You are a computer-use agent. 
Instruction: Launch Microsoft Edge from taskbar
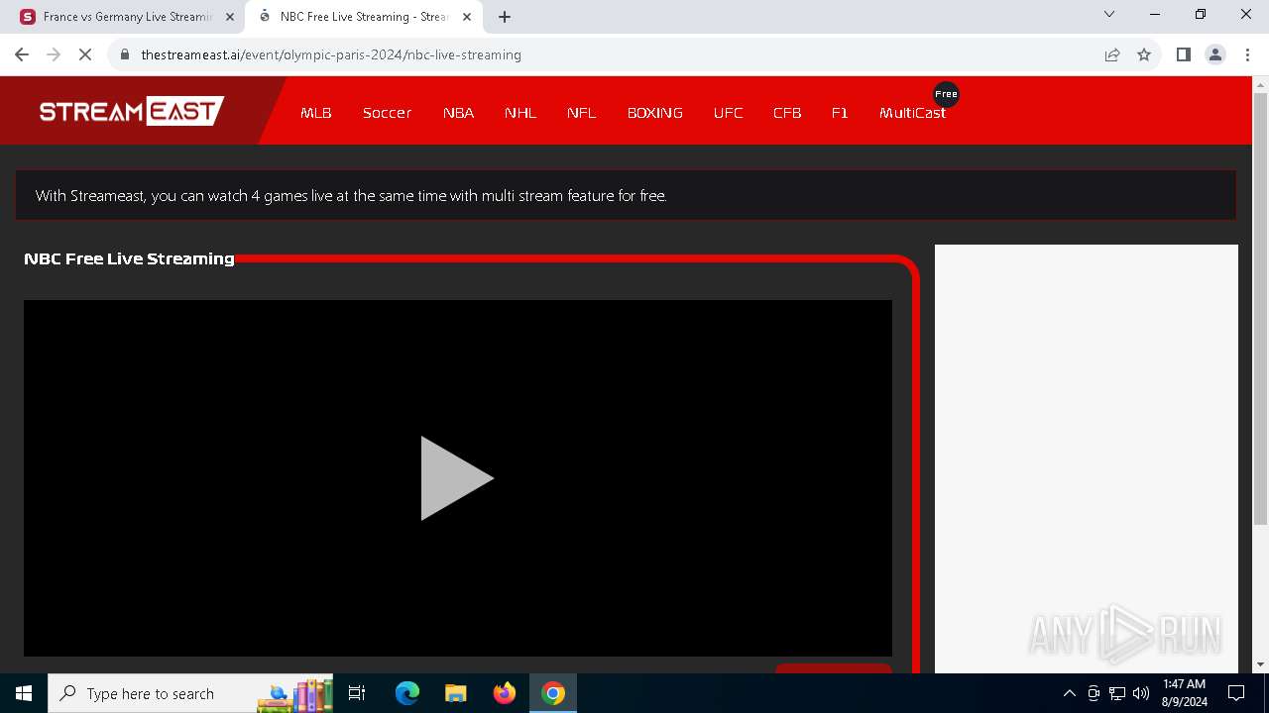tap(407, 693)
